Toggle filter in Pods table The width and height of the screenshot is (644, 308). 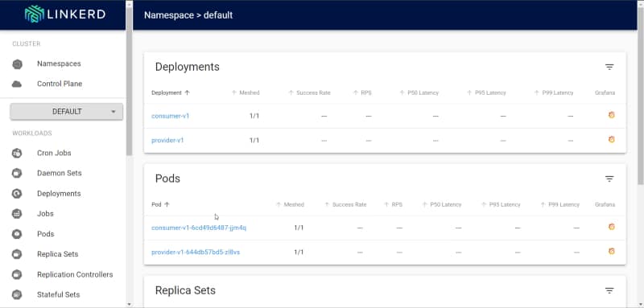609,179
